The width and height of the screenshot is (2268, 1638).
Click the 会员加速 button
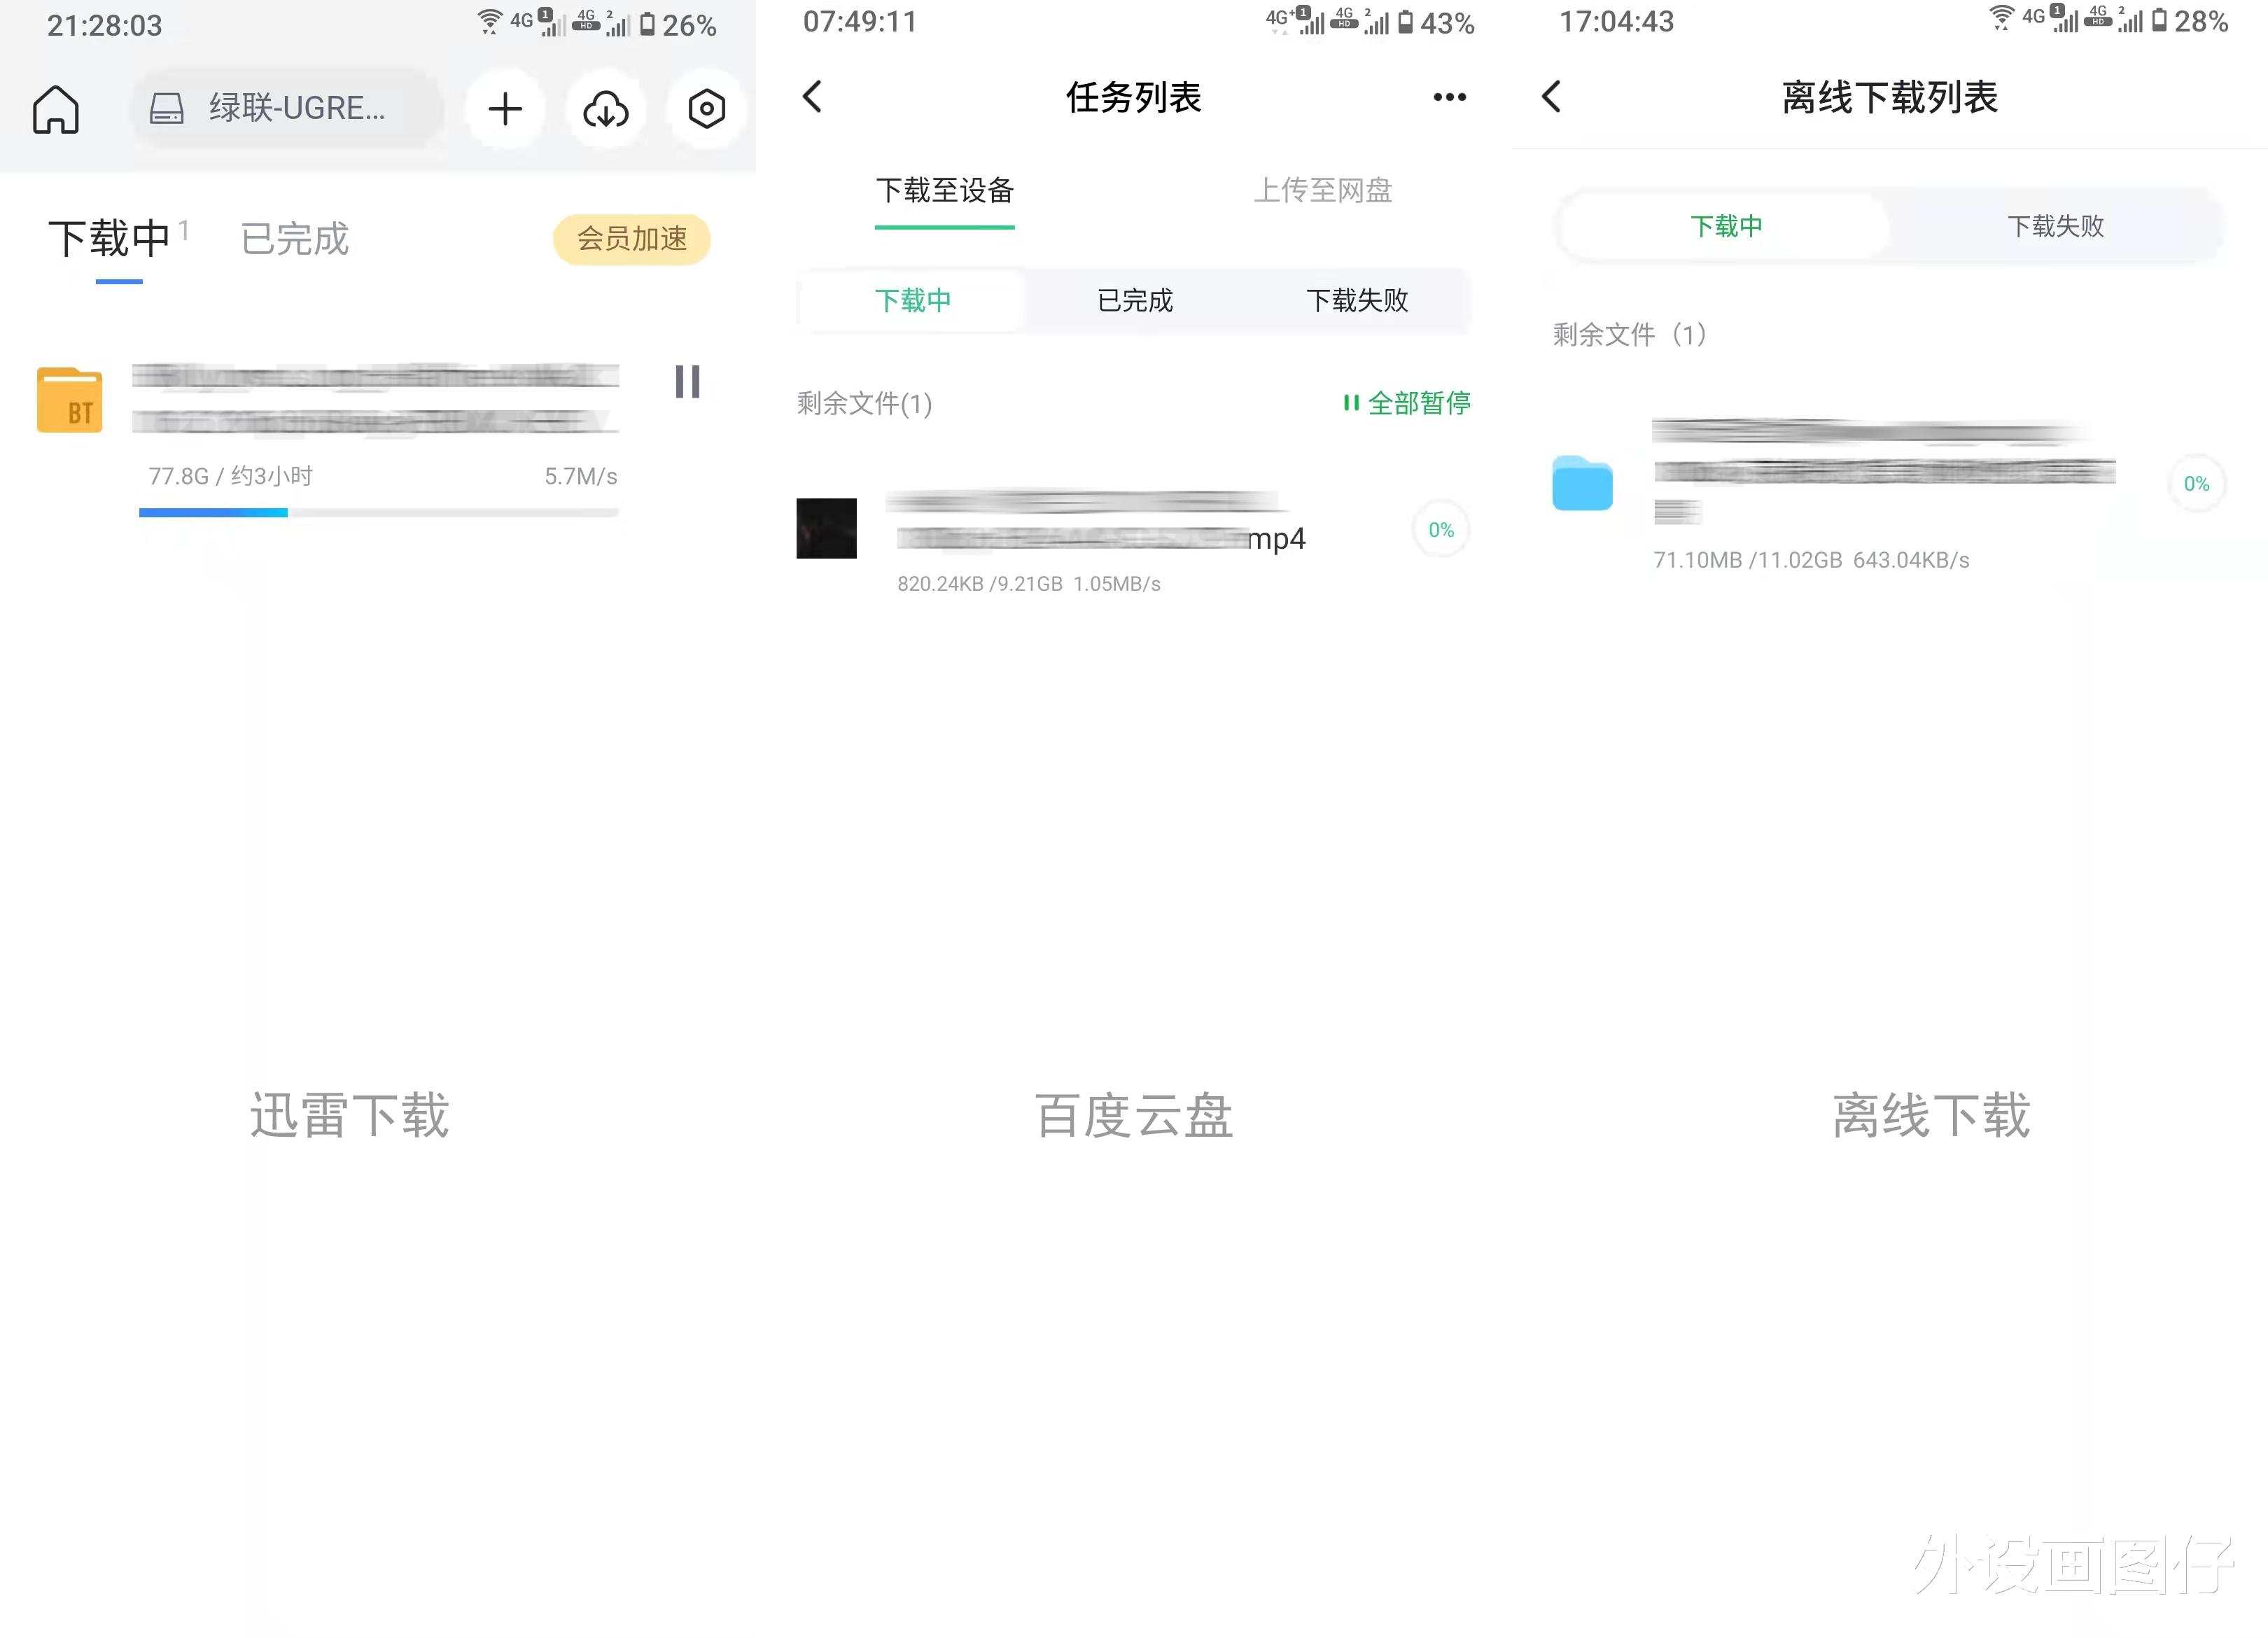(631, 239)
